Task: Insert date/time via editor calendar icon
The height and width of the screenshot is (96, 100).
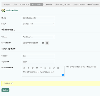Action: click(58, 68)
